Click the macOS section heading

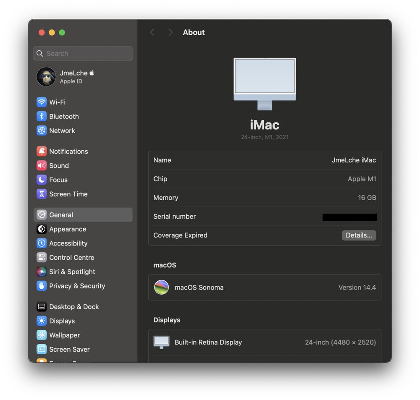165,265
